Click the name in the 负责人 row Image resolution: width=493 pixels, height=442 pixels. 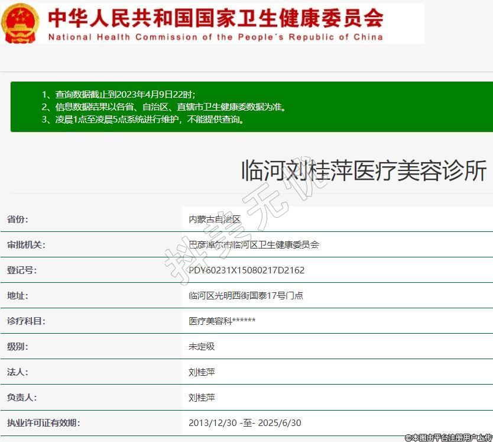(202, 398)
